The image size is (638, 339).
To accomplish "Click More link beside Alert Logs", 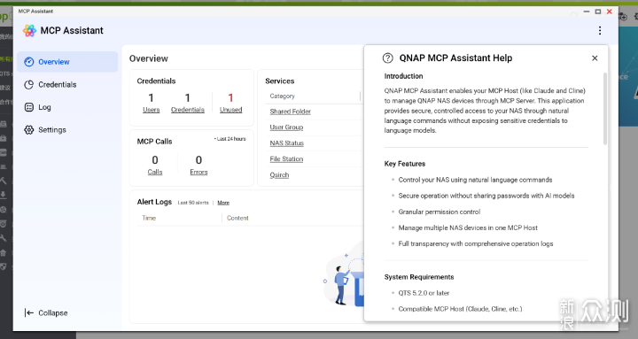I will point(223,203).
